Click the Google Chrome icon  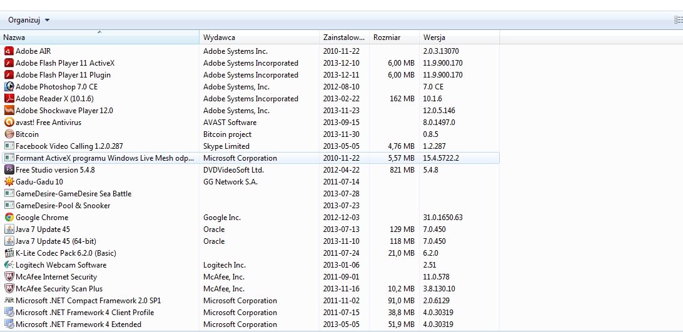[x=9, y=217]
